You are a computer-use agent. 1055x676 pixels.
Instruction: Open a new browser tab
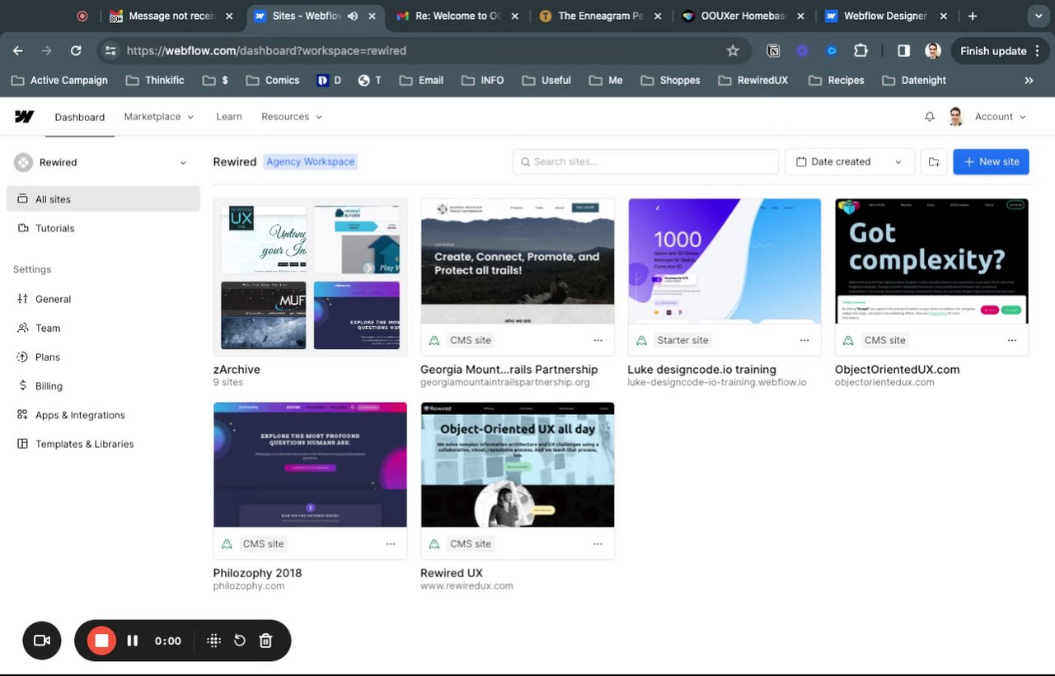(x=973, y=16)
